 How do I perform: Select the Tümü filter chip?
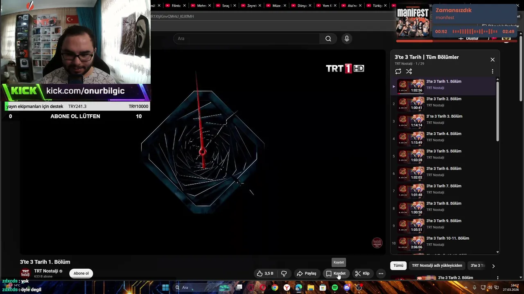click(x=398, y=265)
